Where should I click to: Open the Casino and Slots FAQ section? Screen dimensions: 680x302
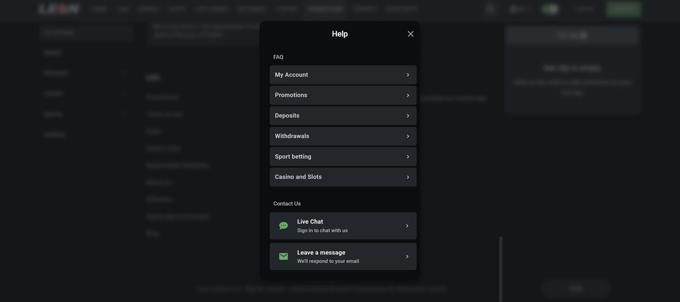(343, 177)
